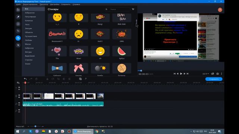Open the Transition wizard icon

tap(80, 79)
